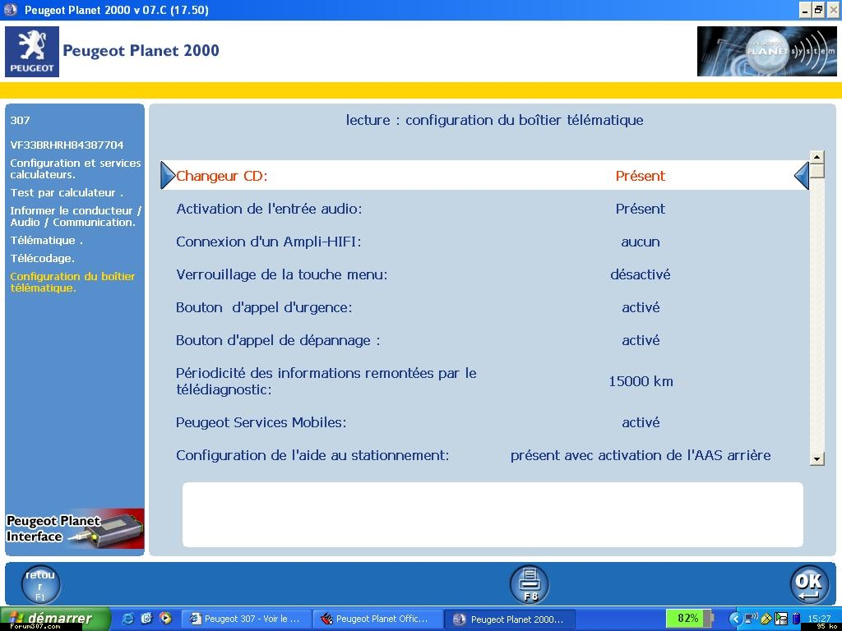
Task: Select Bouton d'appel d'urgence row
Action: pyautogui.click(x=483, y=307)
